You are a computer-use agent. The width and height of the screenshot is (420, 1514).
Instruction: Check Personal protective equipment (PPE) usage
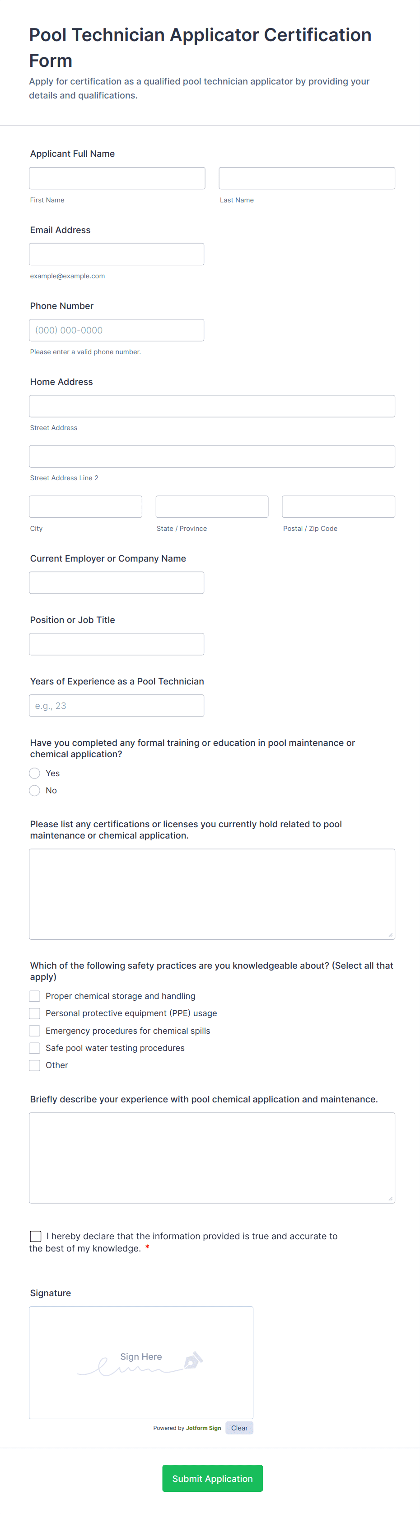tap(35, 1013)
